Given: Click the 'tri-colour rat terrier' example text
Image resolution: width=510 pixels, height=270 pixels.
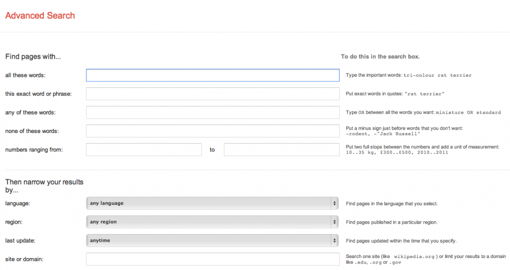Looking at the screenshot, I should tap(437, 75).
